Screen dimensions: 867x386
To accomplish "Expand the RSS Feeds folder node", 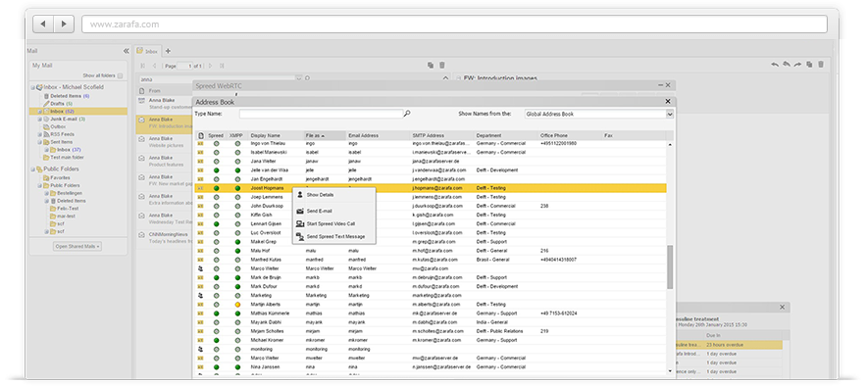I will pos(39,134).
